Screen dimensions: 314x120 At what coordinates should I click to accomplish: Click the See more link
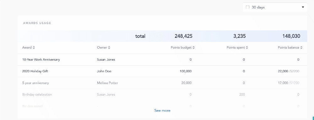pos(162,110)
